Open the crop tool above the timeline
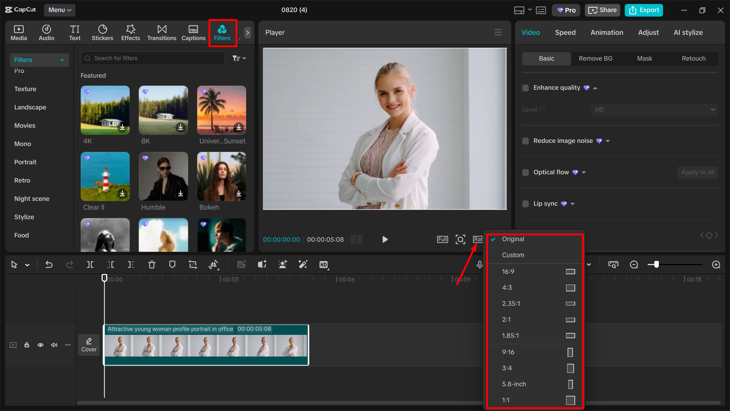This screenshot has height=411, width=730. coord(193,264)
